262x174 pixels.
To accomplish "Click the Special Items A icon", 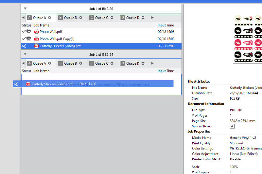I will [x=232, y=126].
